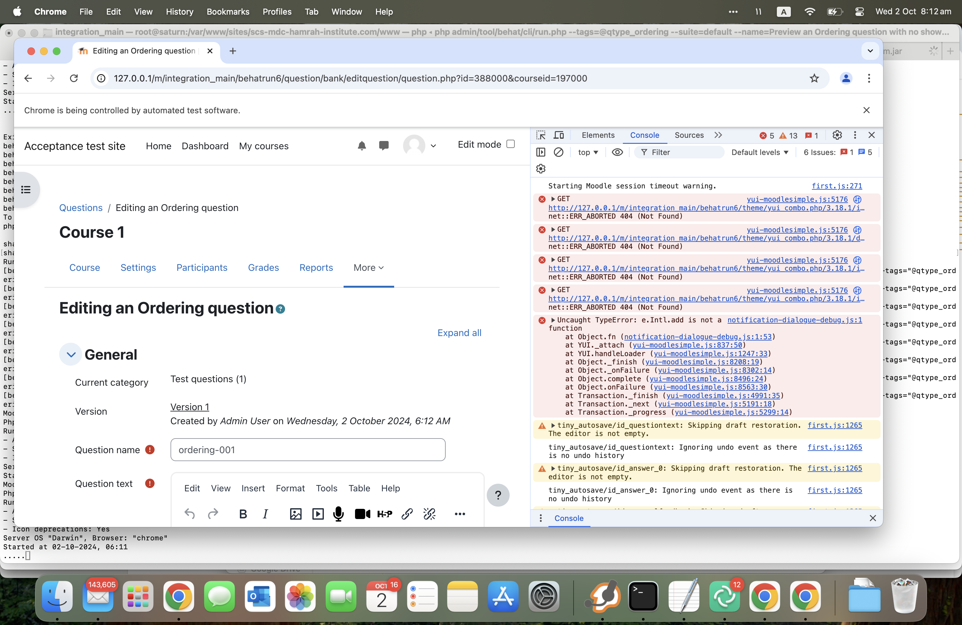Viewport: 962px width, 625px height.
Task: Expand the Uncaught TypeError stack trace triangle
Action: click(x=553, y=320)
